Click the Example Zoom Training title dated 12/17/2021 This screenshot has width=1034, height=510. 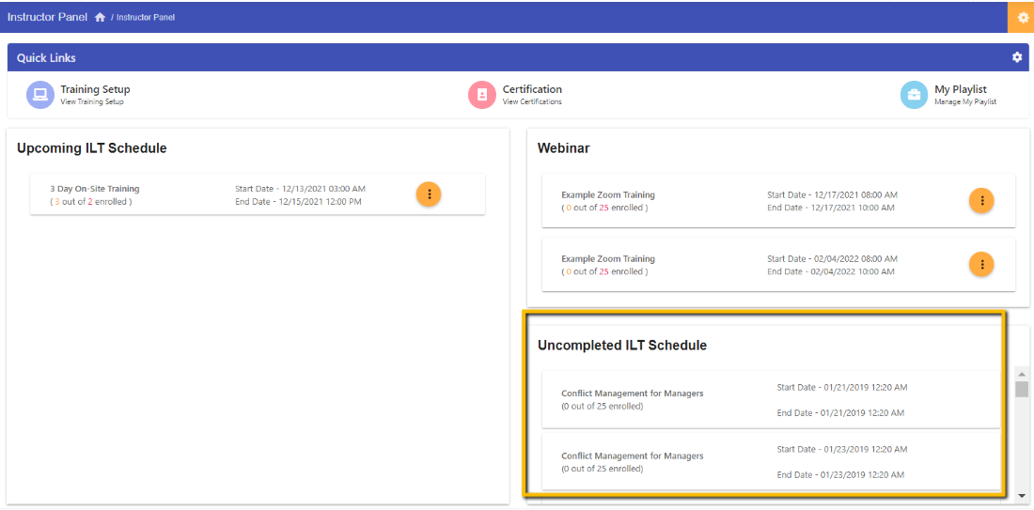(x=608, y=195)
